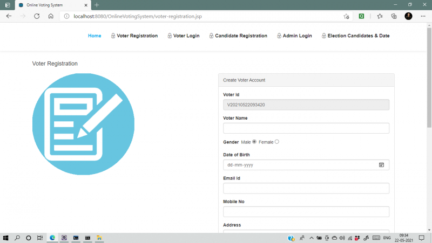Go back using the browser back arrow
Image resolution: width=432 pixels, height=243 pixels.
coord(9,16)
